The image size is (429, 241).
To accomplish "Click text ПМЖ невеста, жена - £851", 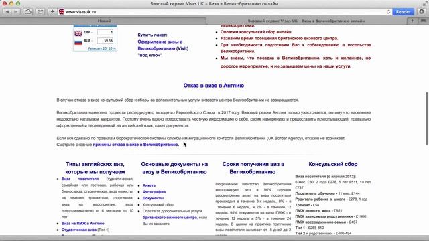I will [318, 211].
